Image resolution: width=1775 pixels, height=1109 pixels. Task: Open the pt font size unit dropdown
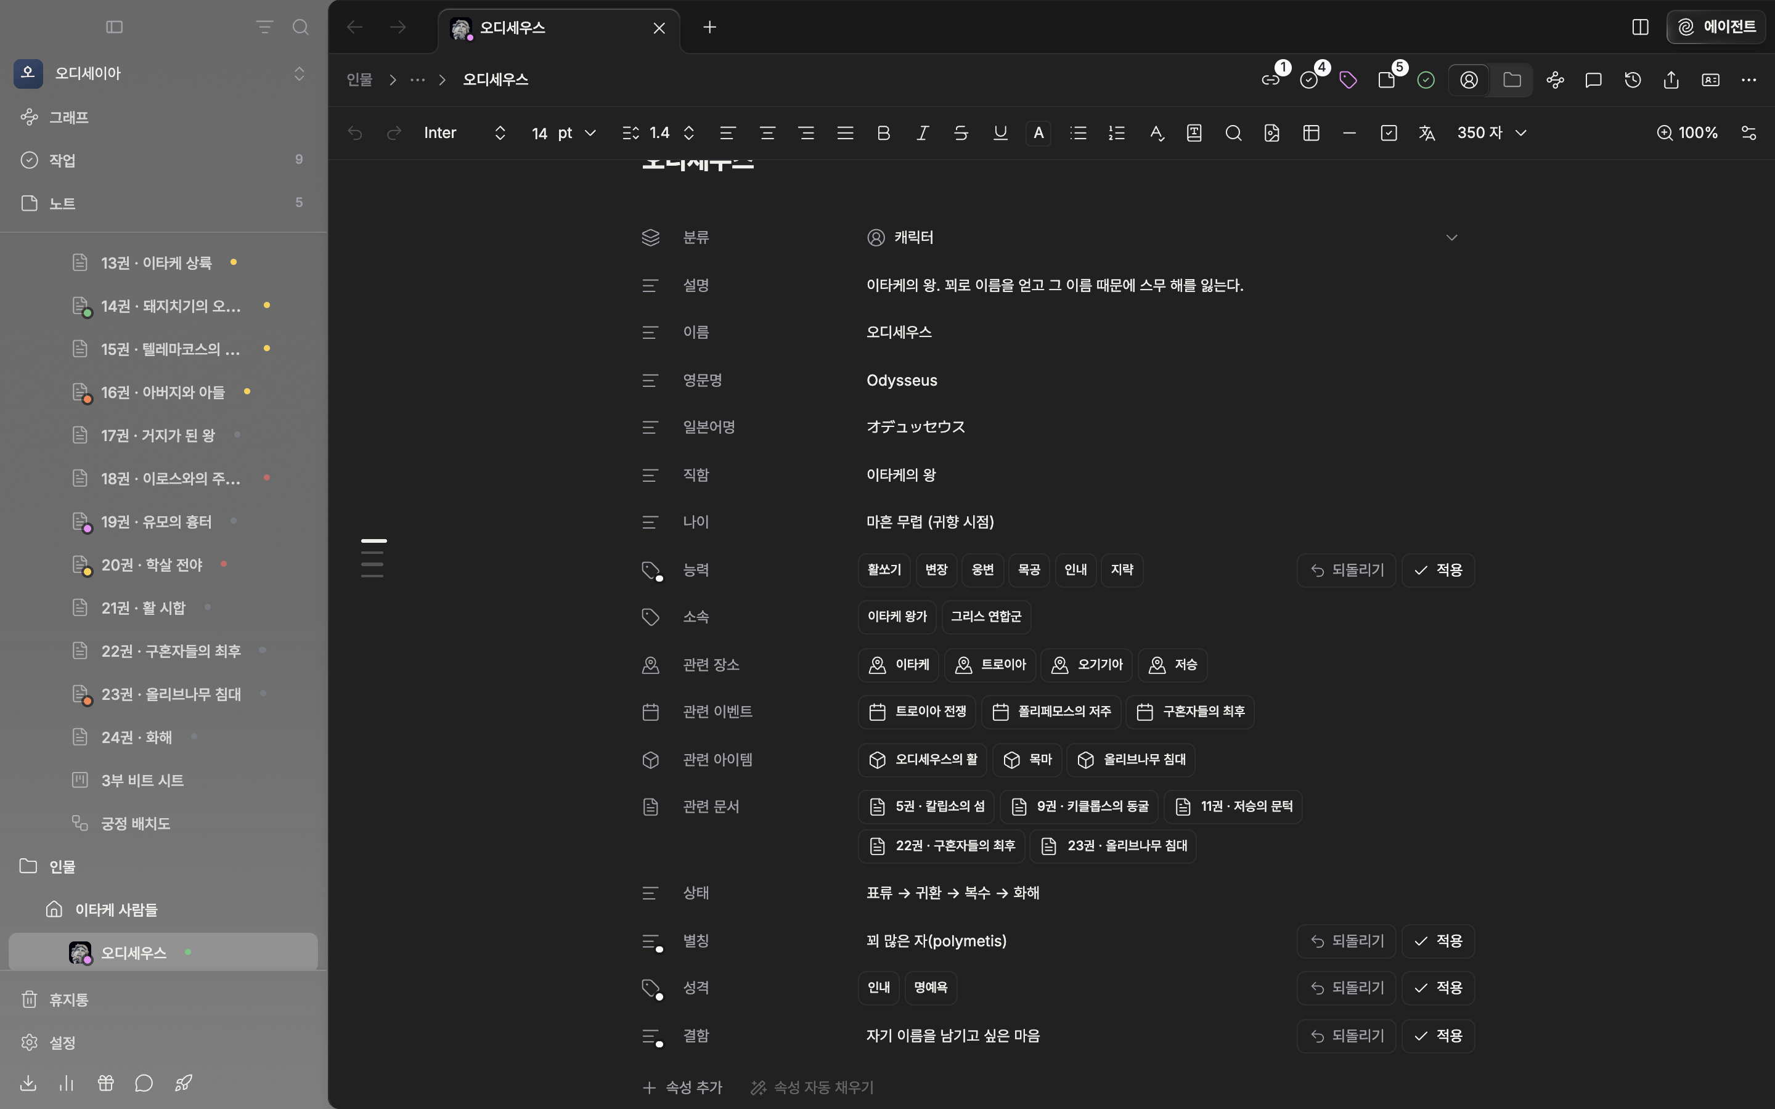coord(577,132)
